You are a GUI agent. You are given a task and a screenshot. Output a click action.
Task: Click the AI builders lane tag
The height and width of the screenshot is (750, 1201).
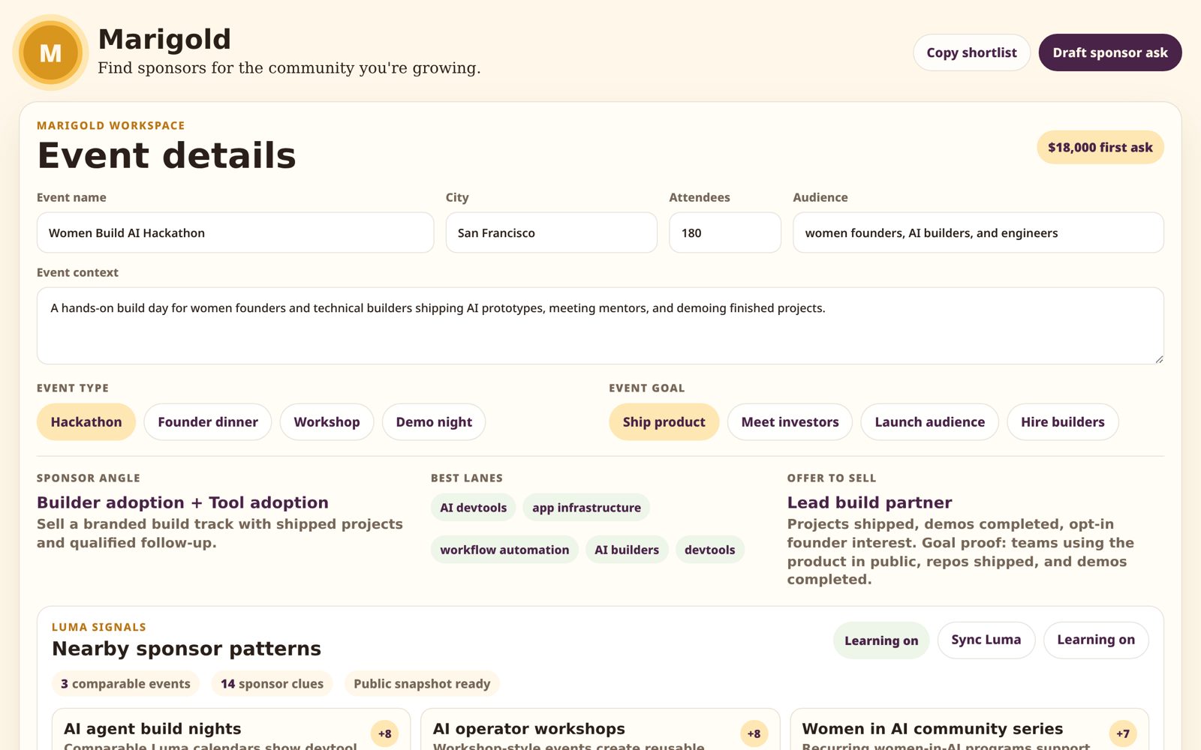point(627,550)
